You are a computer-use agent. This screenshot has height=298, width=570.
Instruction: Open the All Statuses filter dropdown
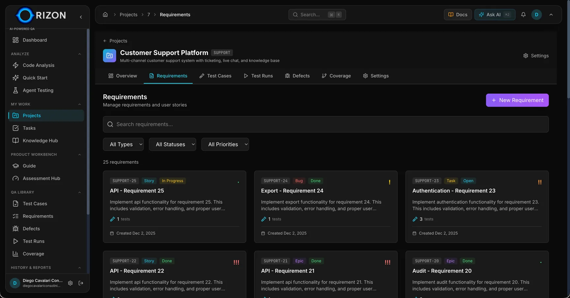[x=172, y=144]
